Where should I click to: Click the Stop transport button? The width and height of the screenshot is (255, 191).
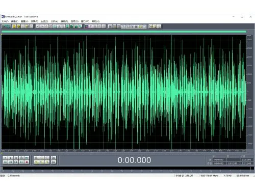[x=5, y=158]
